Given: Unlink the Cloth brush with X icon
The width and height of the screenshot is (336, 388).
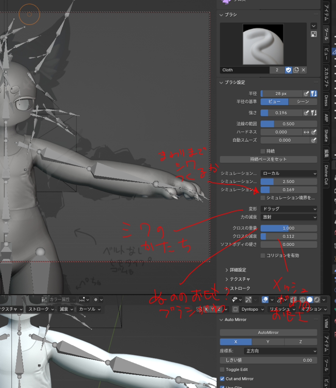Looking at the screenshot, I should pyautogui.click(x=303, y=70).
